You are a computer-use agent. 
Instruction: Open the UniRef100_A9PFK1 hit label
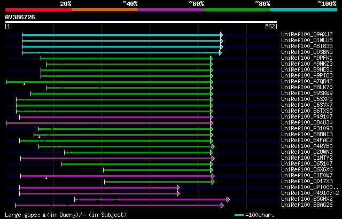pos(307,58)
